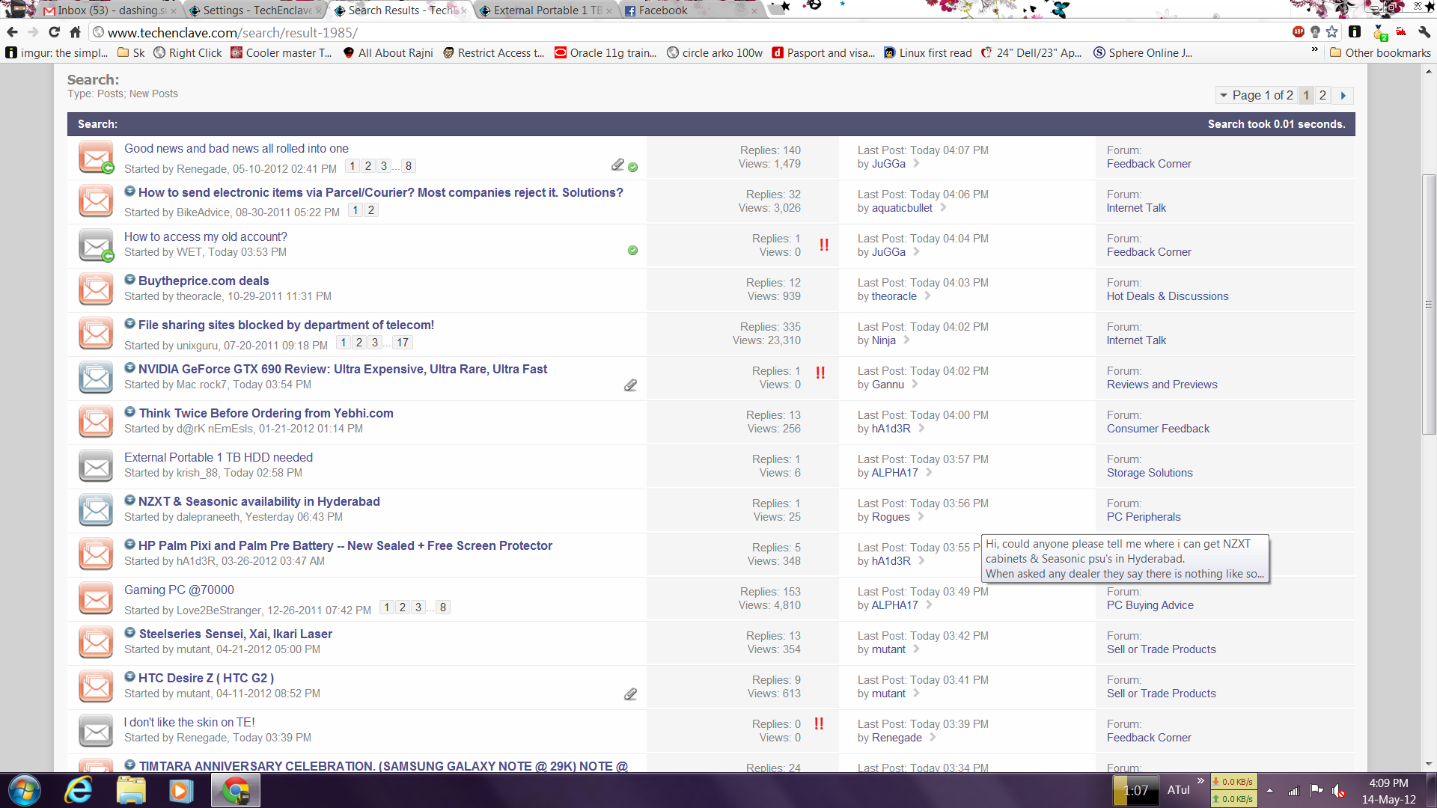Click the browser back arrow

point(12,32)
